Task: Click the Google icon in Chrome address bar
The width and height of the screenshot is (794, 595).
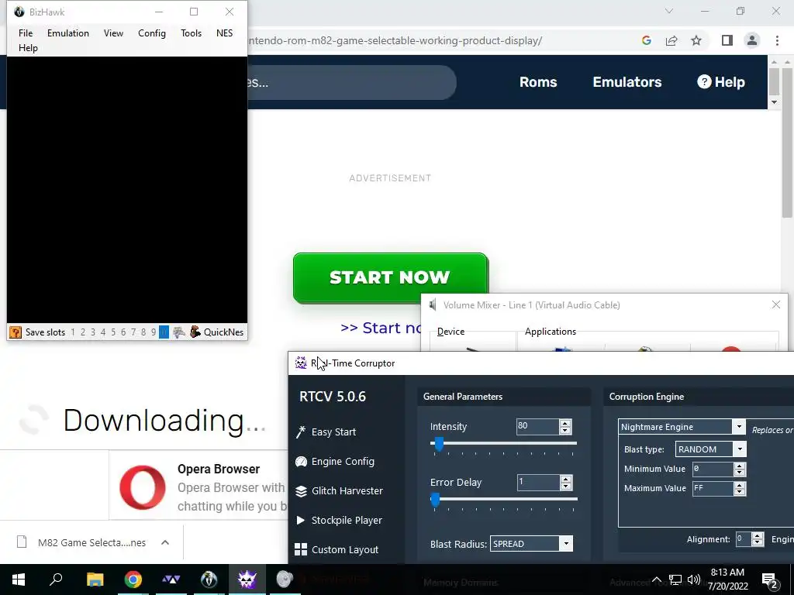Action: [646, 40]
